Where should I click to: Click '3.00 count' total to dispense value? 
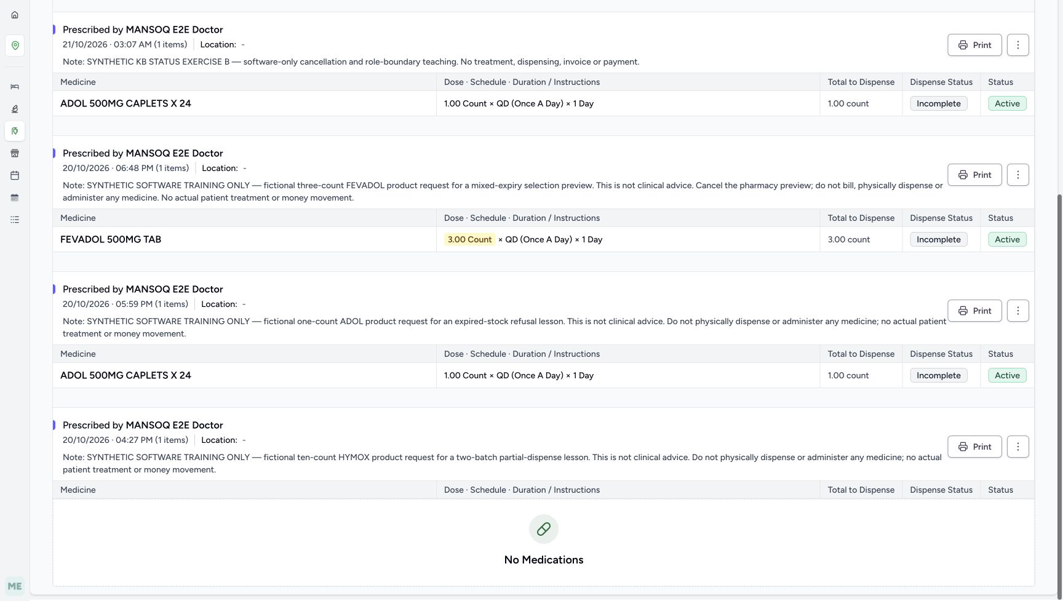(x=848, y=239)
